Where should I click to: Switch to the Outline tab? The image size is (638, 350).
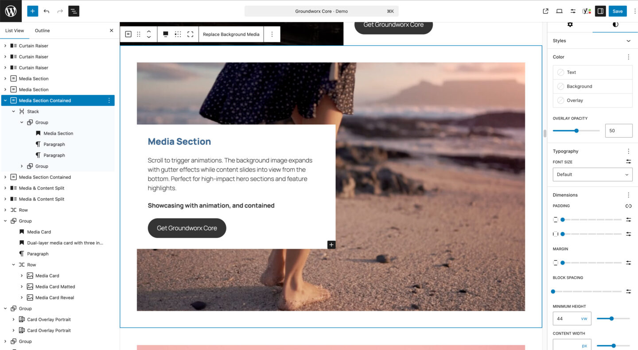coord(43,31)
